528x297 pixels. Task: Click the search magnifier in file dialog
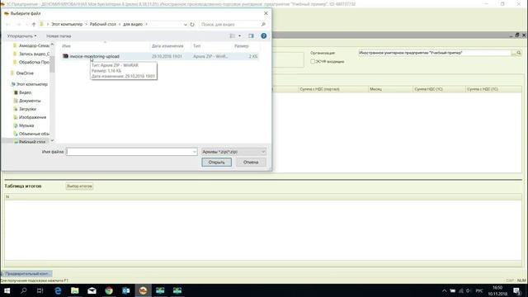(x=263, y=24)
